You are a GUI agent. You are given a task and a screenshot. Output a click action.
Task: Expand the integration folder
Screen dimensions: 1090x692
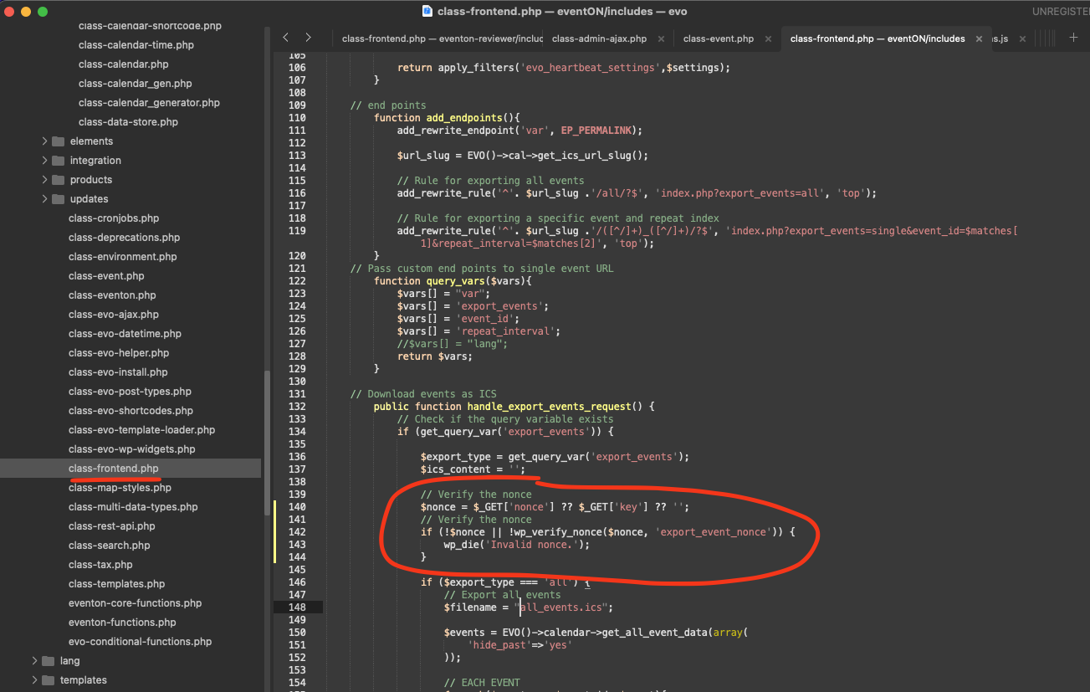tap(45, 161)
